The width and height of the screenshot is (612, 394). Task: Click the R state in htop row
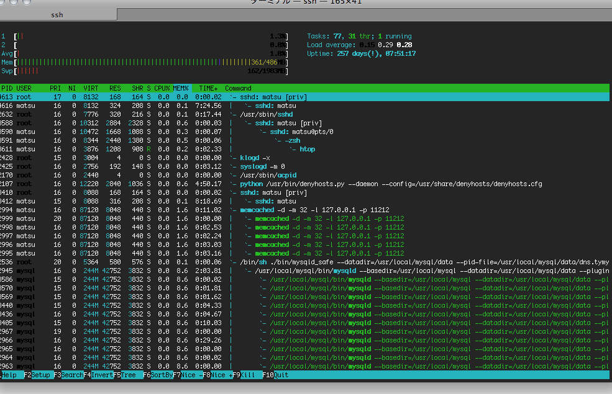pyautogui.click(x=148, y=149)
